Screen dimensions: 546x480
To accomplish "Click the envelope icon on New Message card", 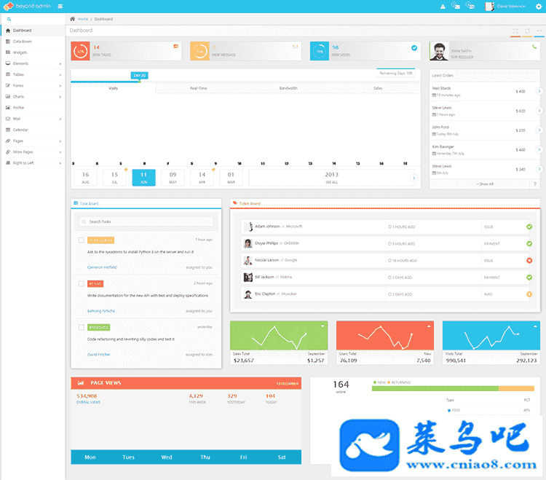I will pyautogui.click(x=296, y=47).
